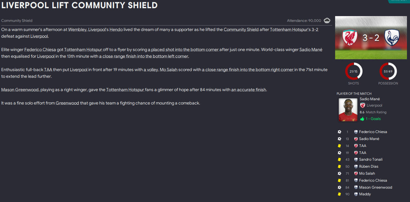Click the Shots 21/15 donut chart
Image resolution: width=410 pixels, height=202 pixels.
(x=354, y=71)
